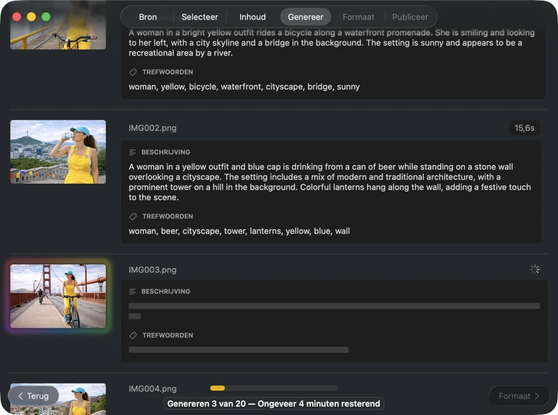Image resolution: width=558 pixels, height=415 pixels.
Task: Click the yellow minimize window button
Action: point(31,17)
